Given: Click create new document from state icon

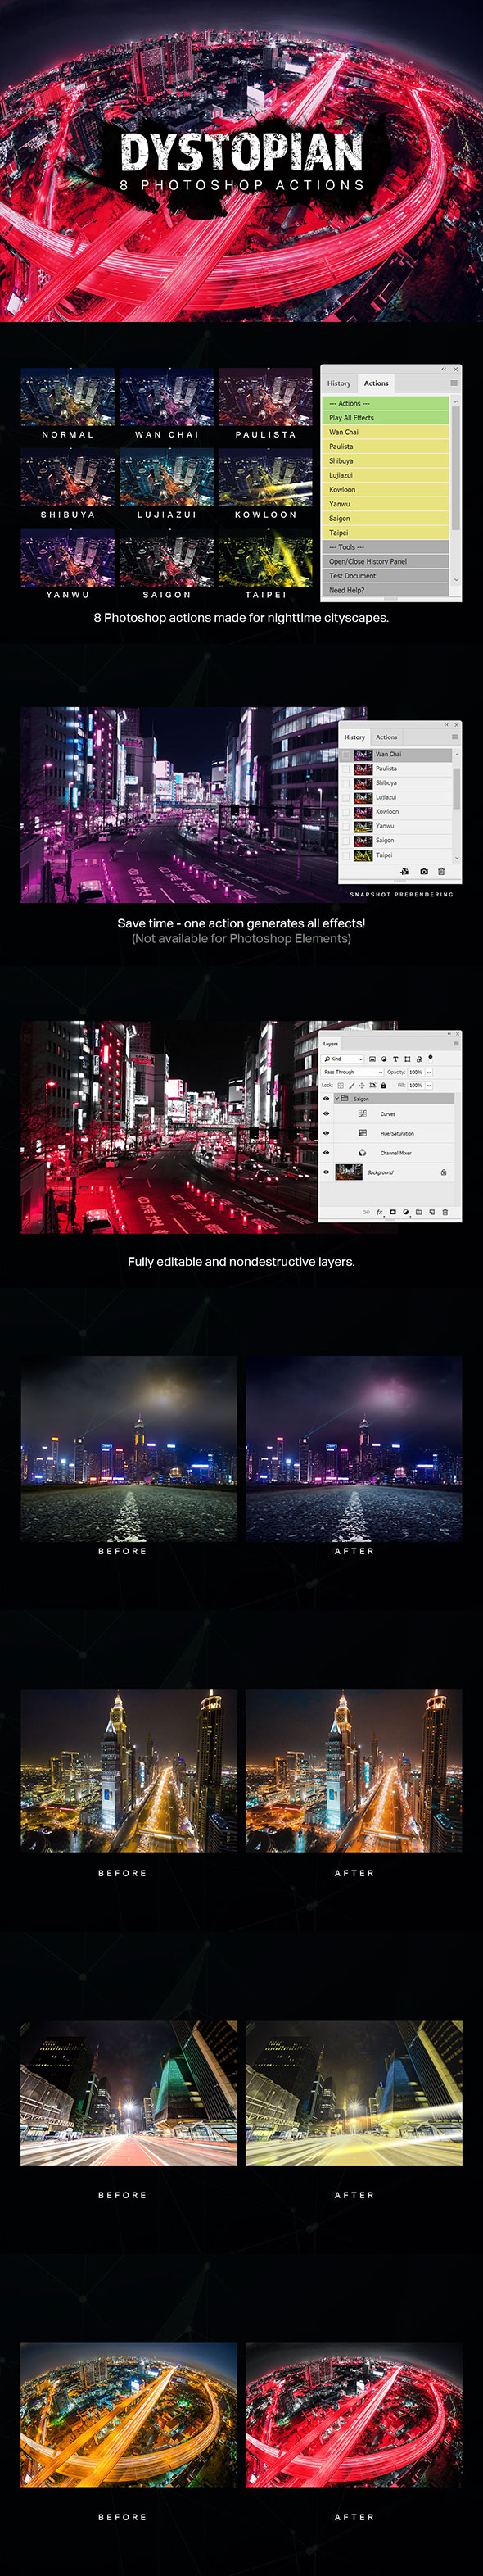Looking at the screenshot, I should pos(405,871).
